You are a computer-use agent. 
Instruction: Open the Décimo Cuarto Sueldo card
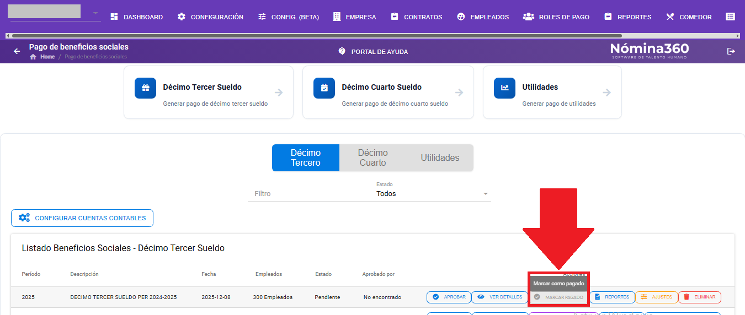pyautogui.click(x=388, y=93)
